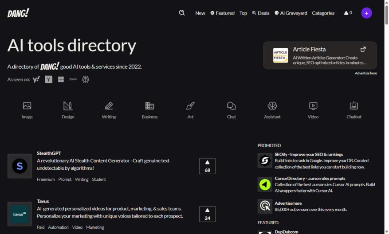
Task: Open the search magnifier icon
Action: point(182,13)
